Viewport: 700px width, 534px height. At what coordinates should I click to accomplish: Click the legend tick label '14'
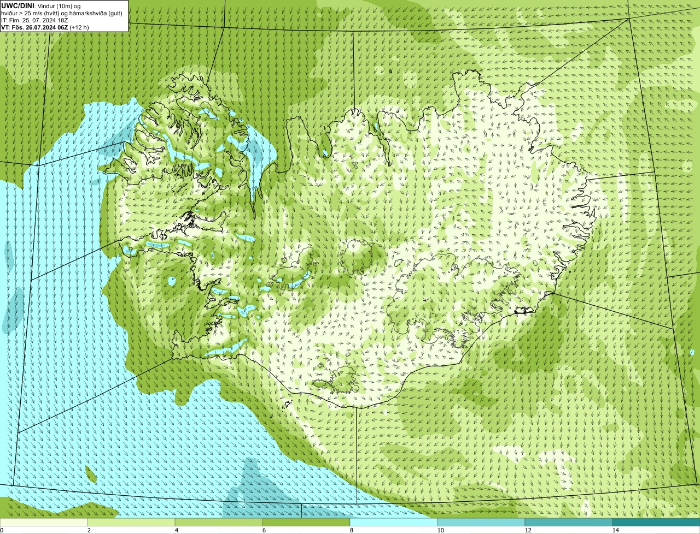[615, 530]
